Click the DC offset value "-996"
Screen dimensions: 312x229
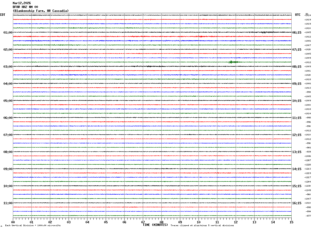(308, 122)
